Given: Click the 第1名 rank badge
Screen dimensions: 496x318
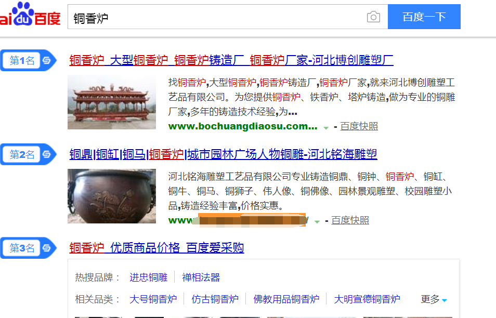Looking at the screenshot, I should tap(28, 60).
